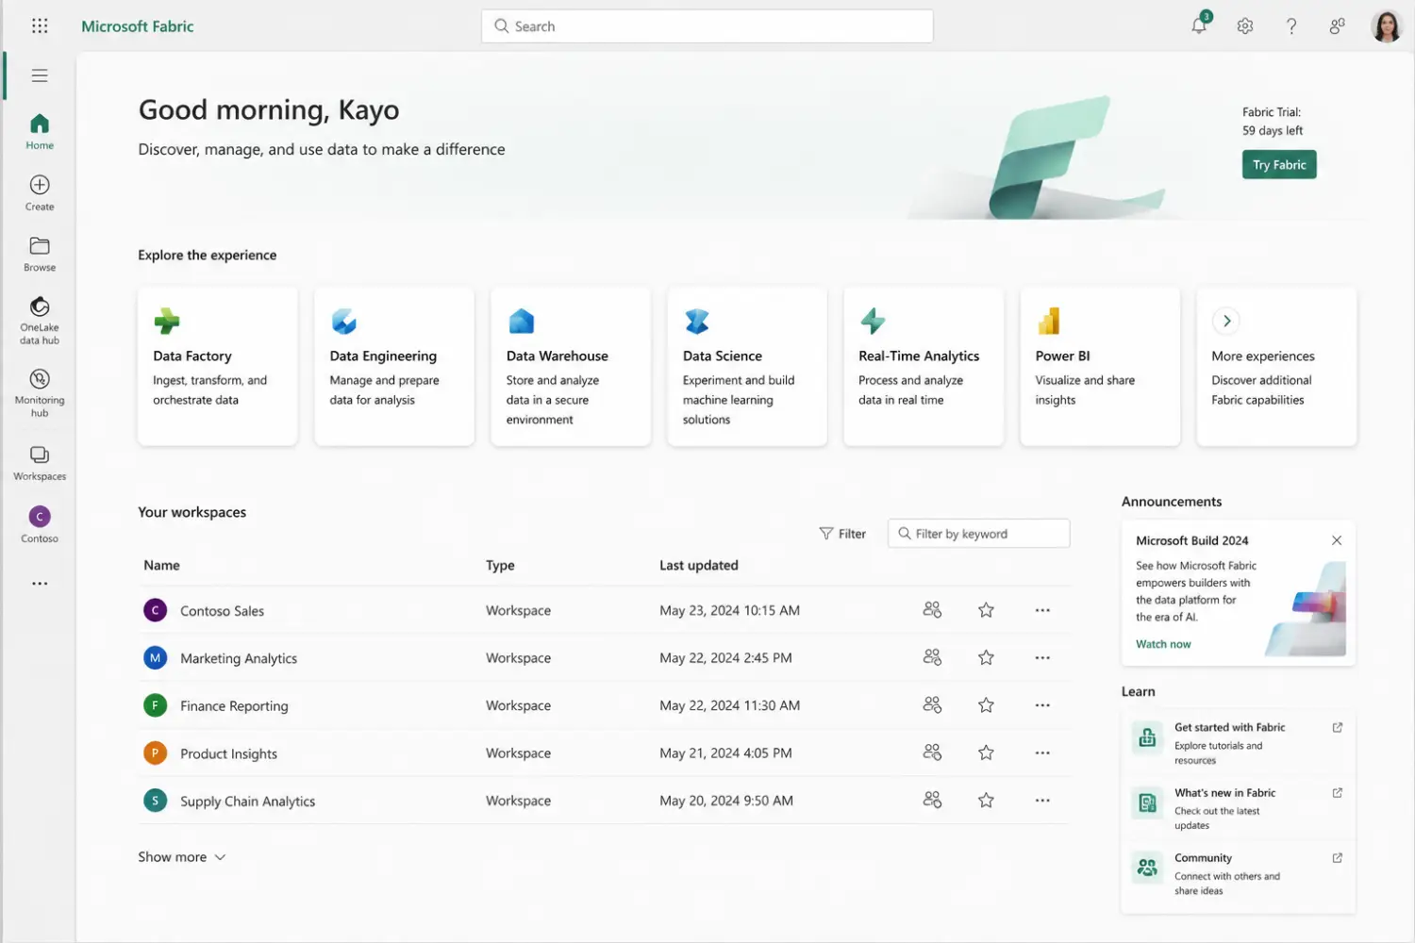This screenshot has width=1415, height=943.
Task: Favorite the Supply Chain Analytics workspace
Action: point(986,800)
